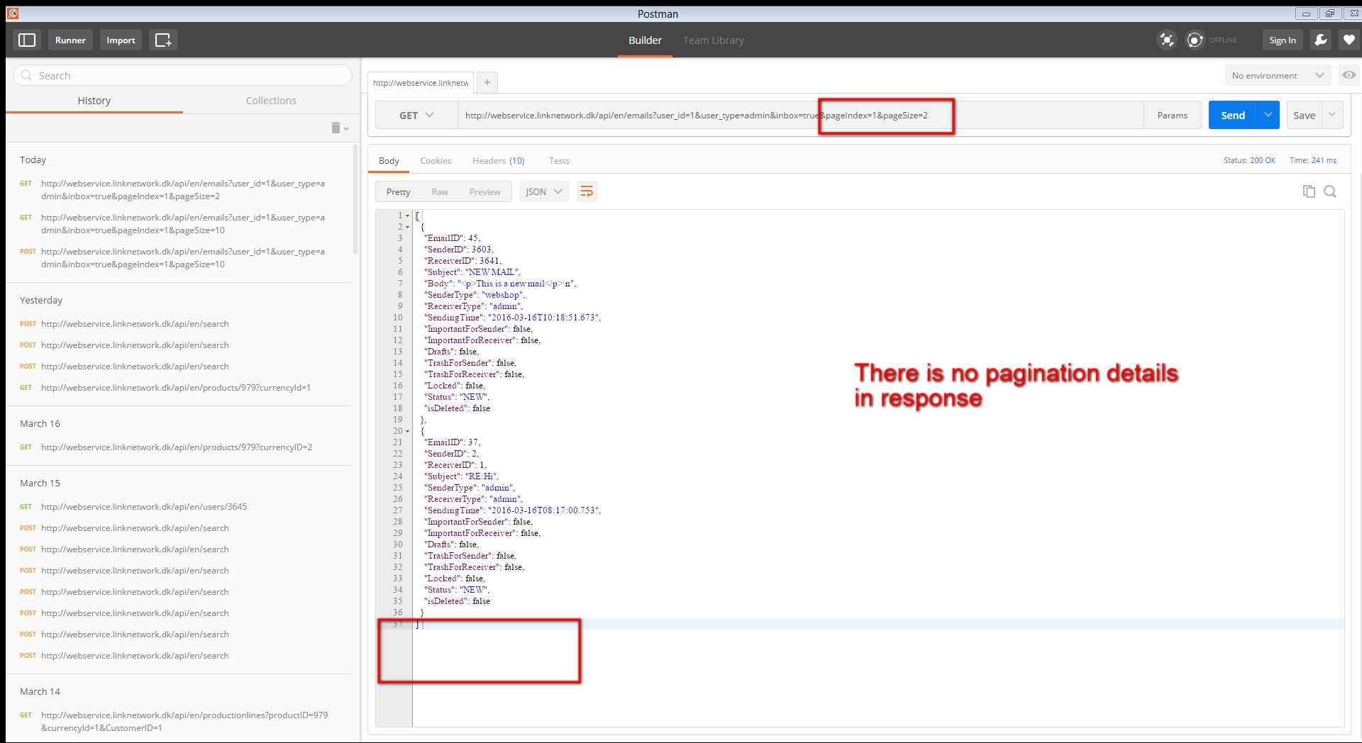Click the interceptor satellite icon
This screenshot has height=743, width=1362.
pyautogui.click(x=1167, y=40)
